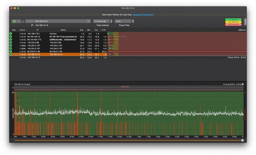Select the hop 1 green circle icon
The width and height of the screenshot is (256, 155).
(x=11, y=34)
